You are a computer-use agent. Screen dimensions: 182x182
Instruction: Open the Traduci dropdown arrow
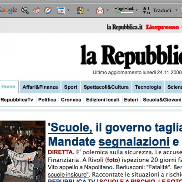coord(176,10)
